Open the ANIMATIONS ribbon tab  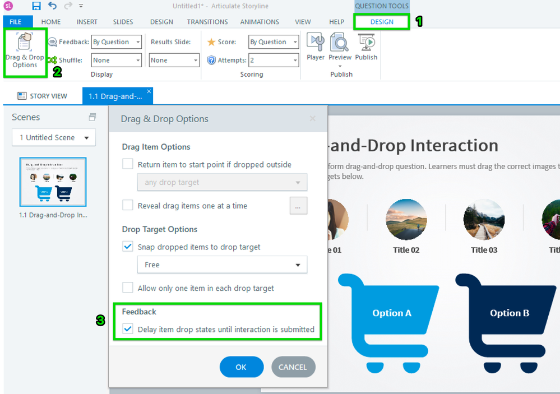[260, 22]
